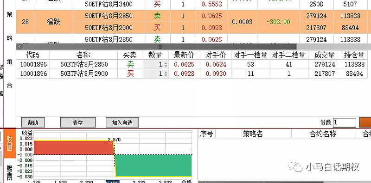Click the 53 first-level volume cell
371x183 pixels.
click(250, 64)
